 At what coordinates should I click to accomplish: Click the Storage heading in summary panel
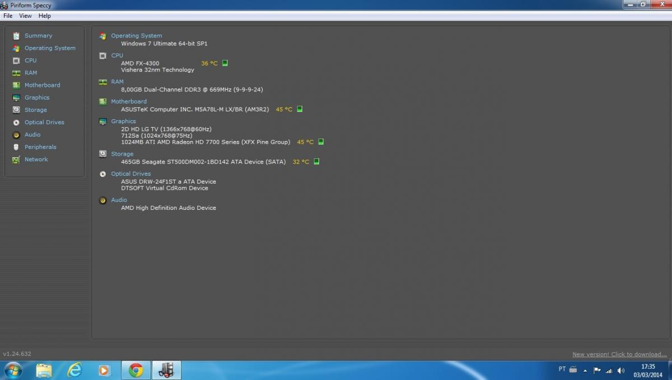[122, 154]
